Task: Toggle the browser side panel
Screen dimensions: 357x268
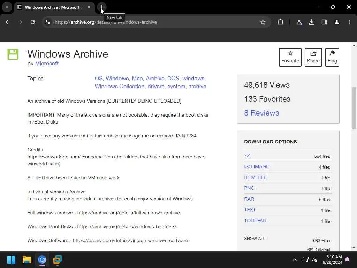Action: 324,22
